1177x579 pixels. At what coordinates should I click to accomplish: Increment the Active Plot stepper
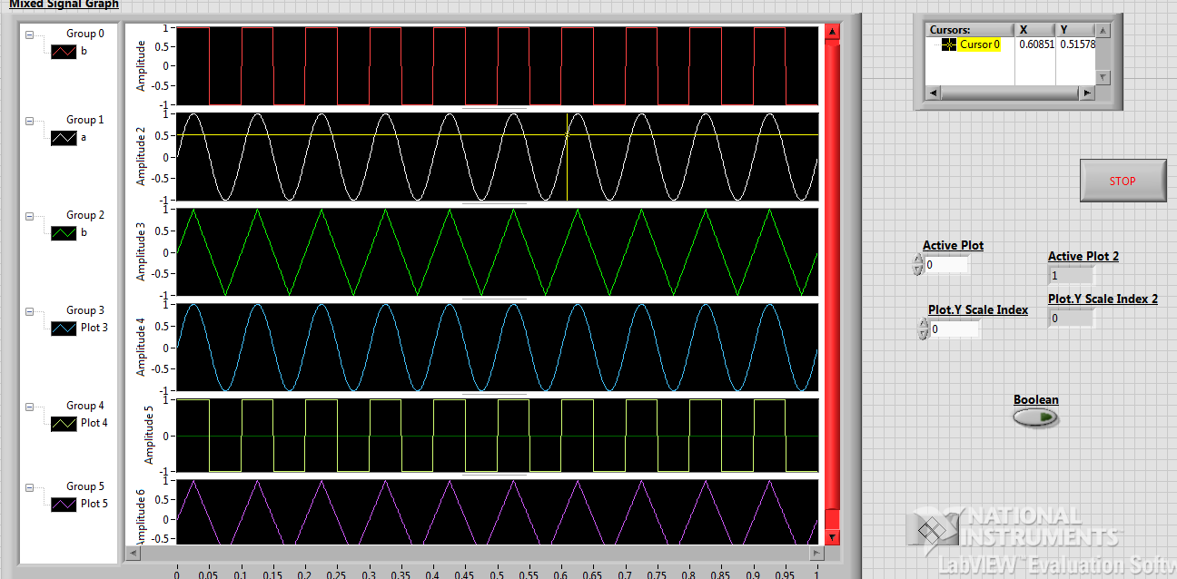tap(916, 260)
